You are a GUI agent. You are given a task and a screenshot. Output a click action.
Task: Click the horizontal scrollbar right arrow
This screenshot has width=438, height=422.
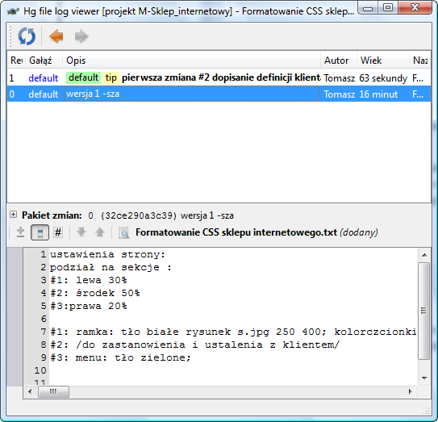[410, 391]
